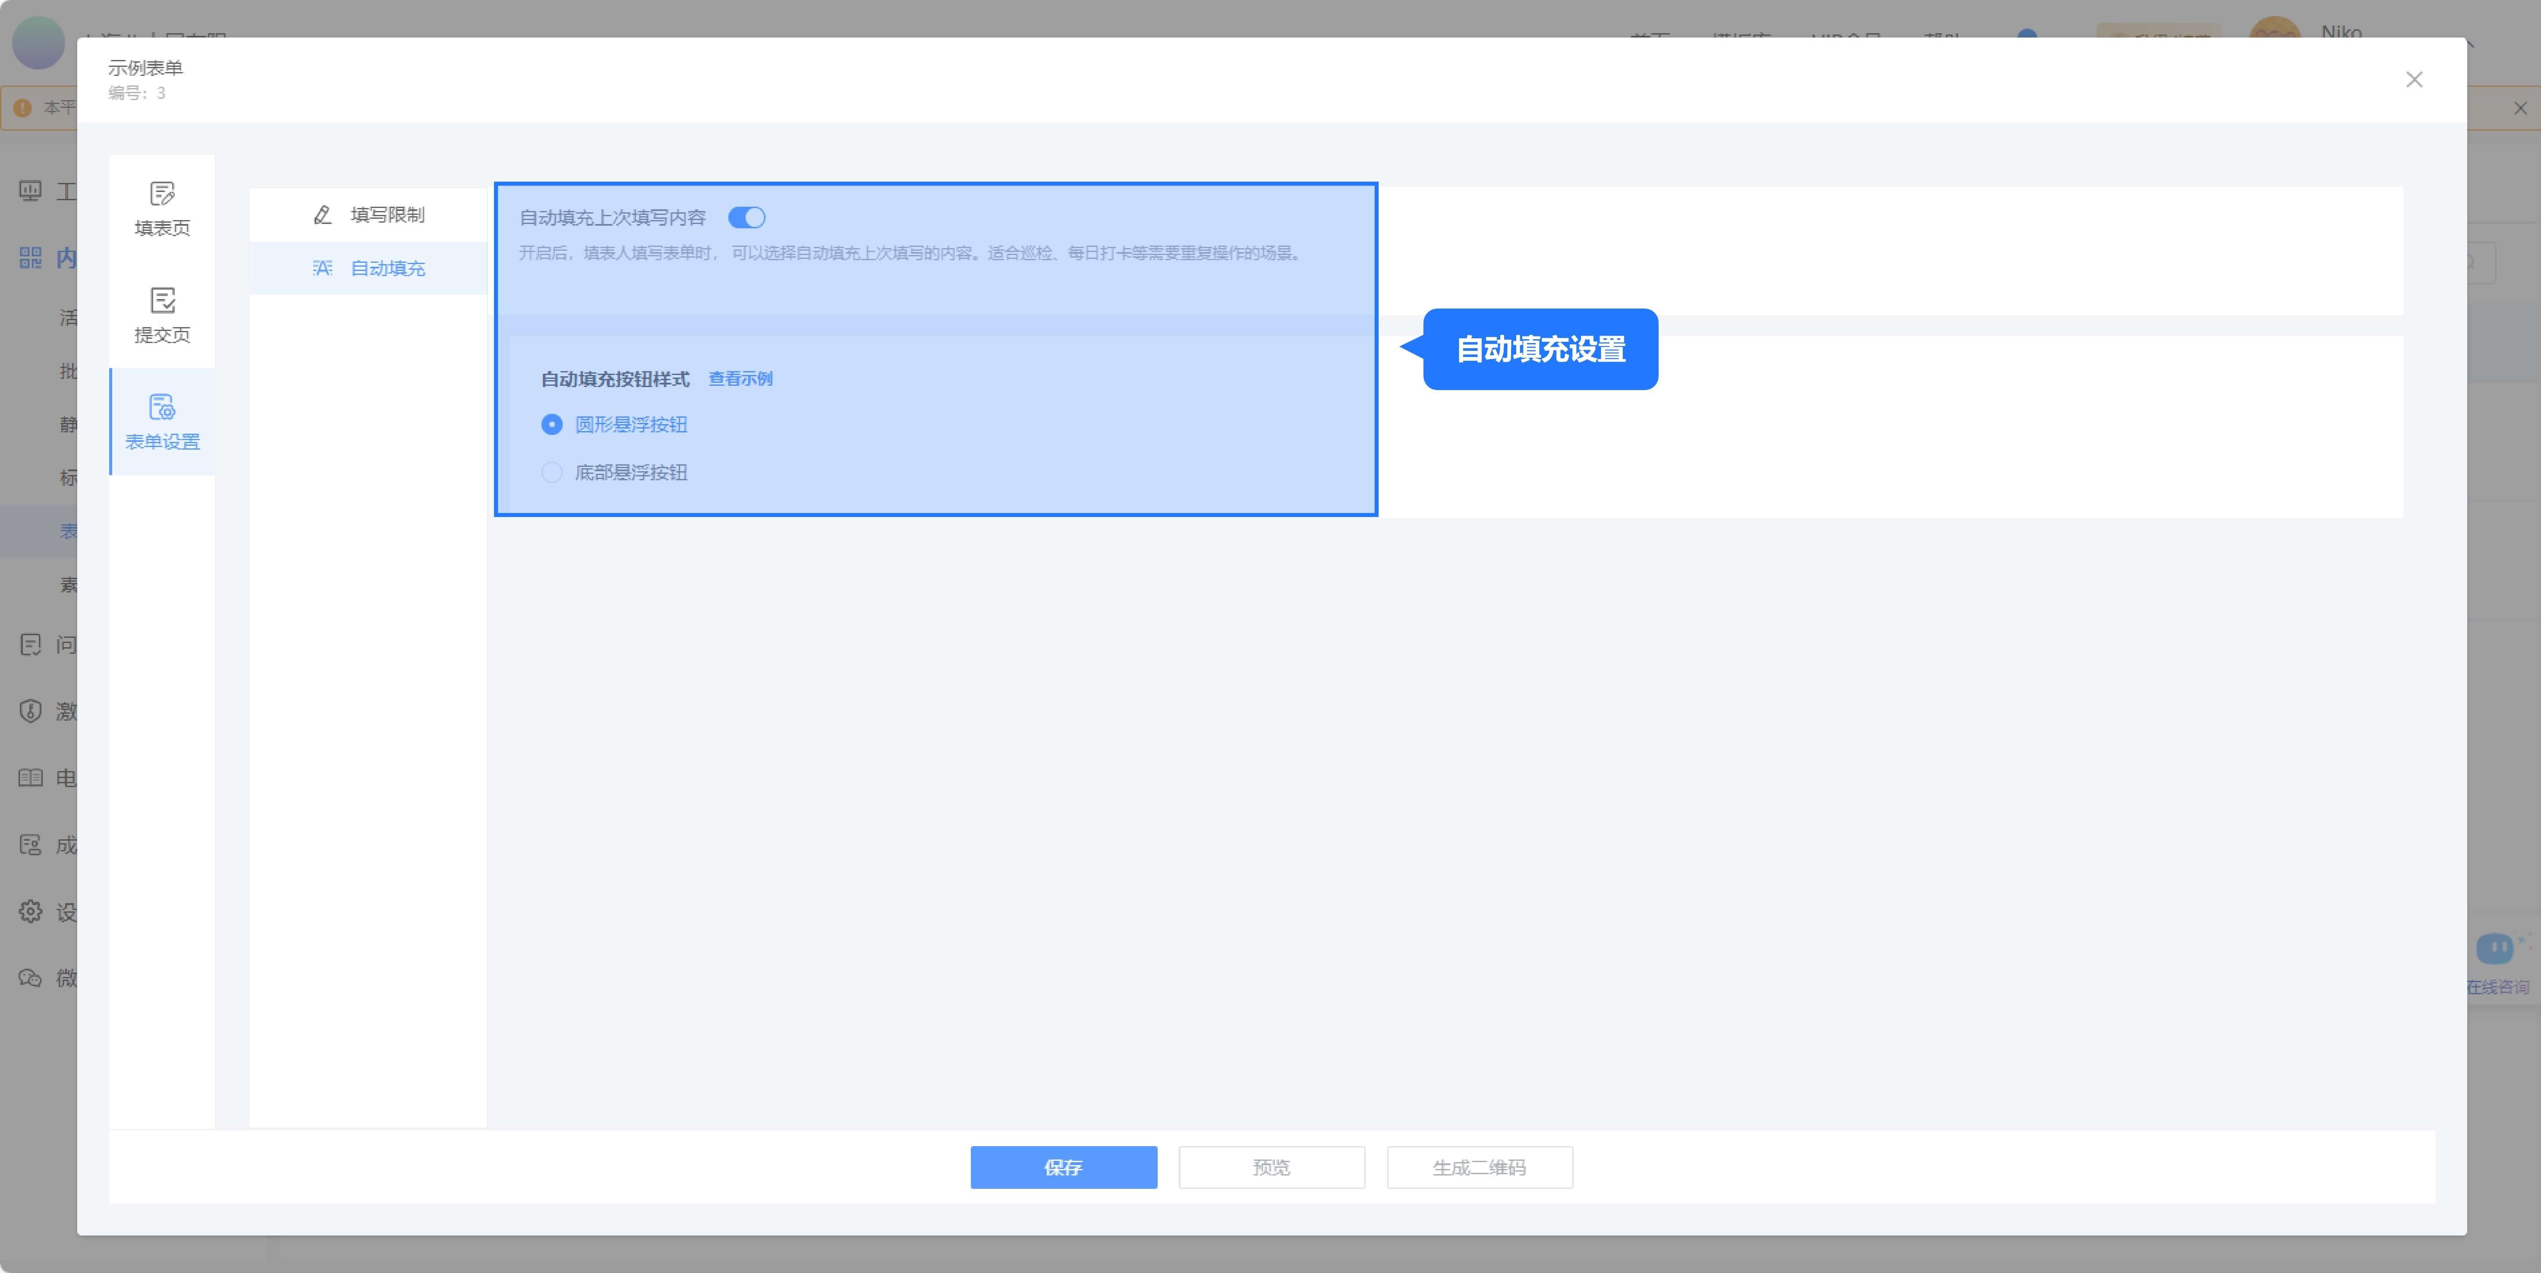Switch to 填写限制 settings tab

click(x=387, y=215)
